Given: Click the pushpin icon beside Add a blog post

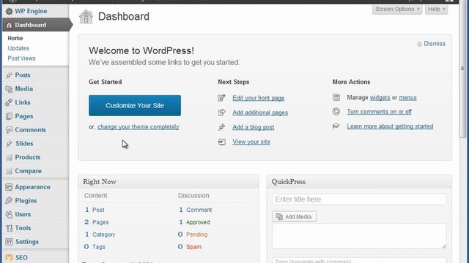Looking at the screenshot, I should 221,127.
